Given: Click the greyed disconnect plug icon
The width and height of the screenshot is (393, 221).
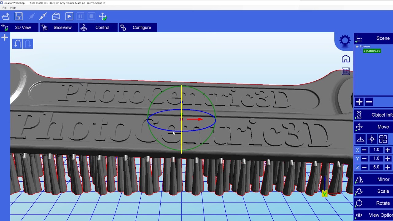Looking at the screenshot, I should 32,17.
